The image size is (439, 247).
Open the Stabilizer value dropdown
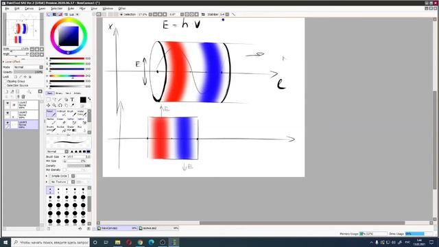point(227,14)
